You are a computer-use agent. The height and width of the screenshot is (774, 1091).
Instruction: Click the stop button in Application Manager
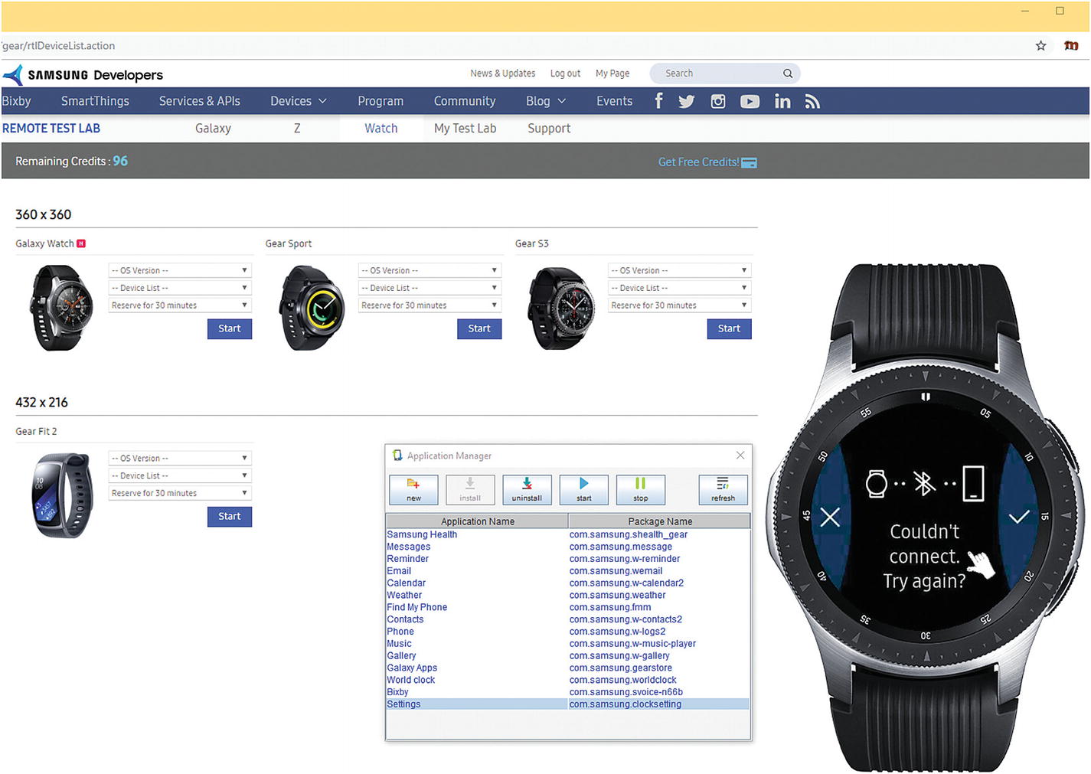click(640, 489)
